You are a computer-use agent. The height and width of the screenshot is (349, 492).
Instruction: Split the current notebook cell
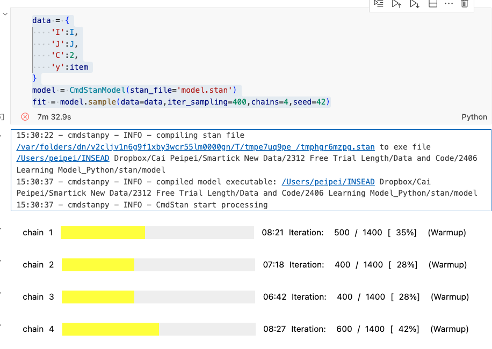432,4
